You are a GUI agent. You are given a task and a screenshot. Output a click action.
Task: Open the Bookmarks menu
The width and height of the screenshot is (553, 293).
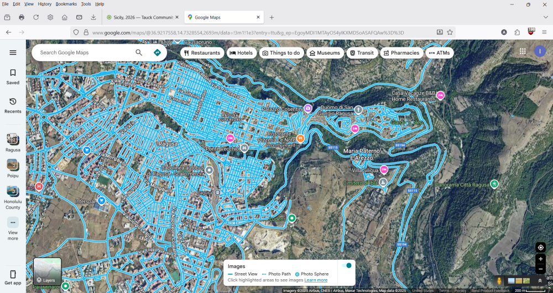(x=66, y=4)
